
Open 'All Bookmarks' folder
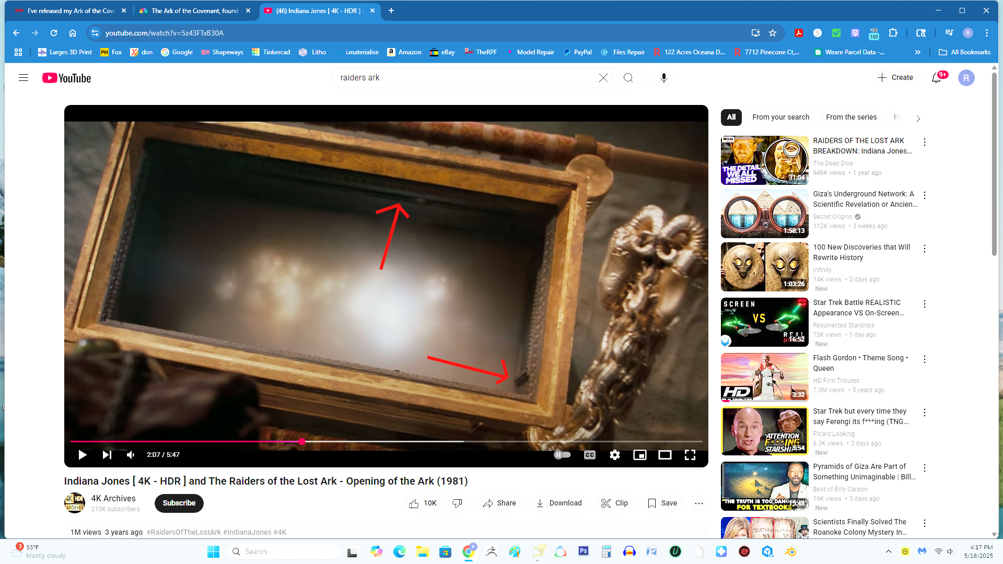(965, 52)
